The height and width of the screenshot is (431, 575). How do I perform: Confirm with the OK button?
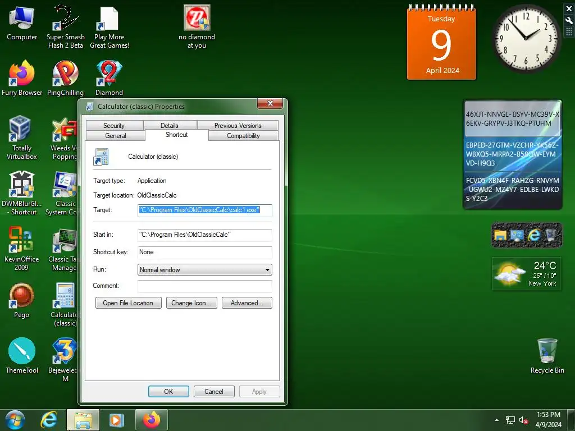(x=168, y=391)
